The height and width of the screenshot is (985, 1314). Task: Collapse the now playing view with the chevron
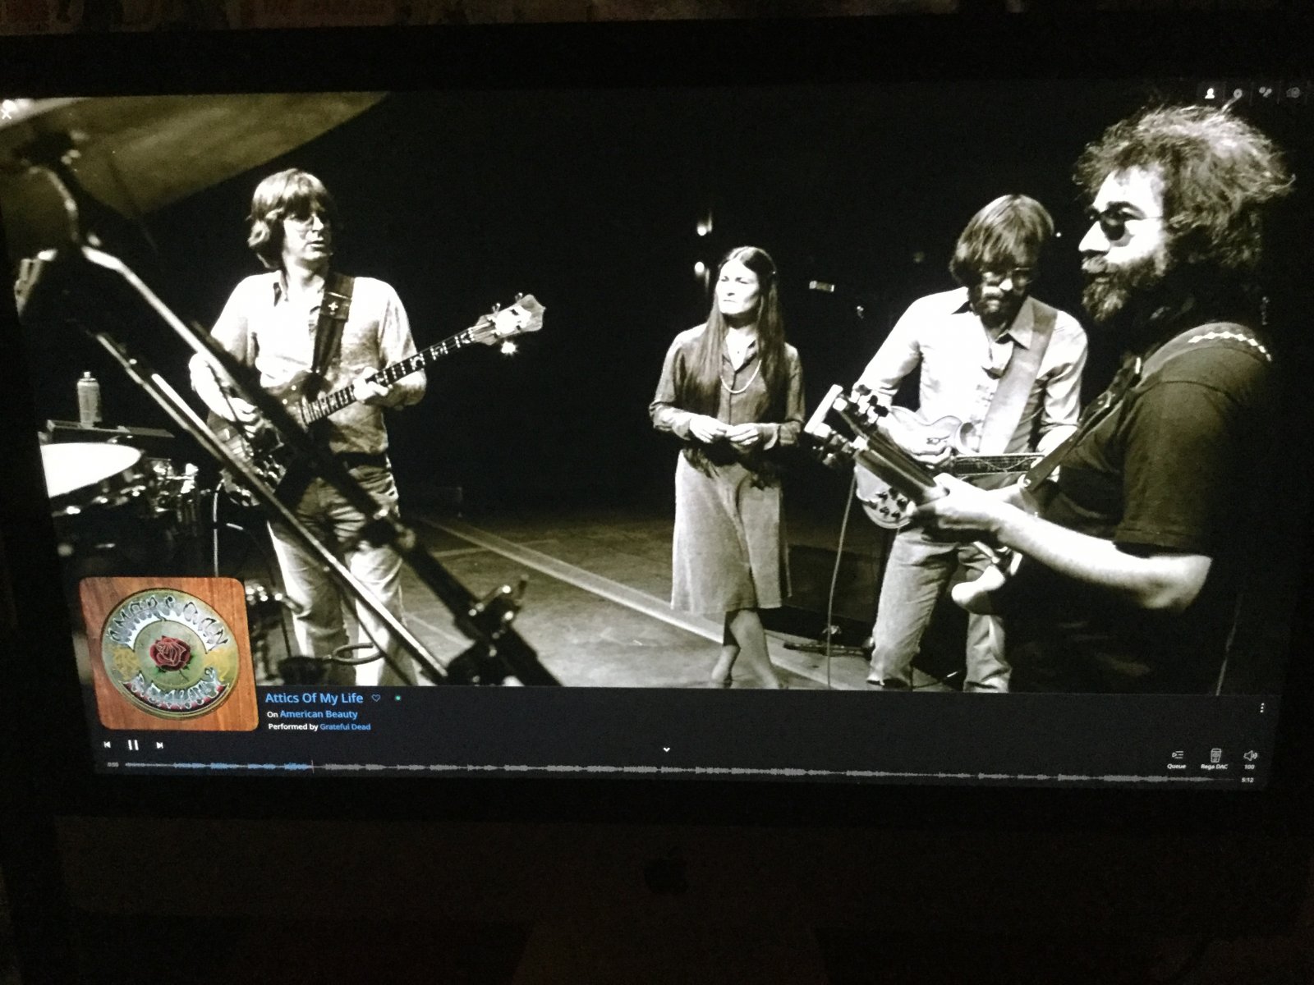[666, 749]
